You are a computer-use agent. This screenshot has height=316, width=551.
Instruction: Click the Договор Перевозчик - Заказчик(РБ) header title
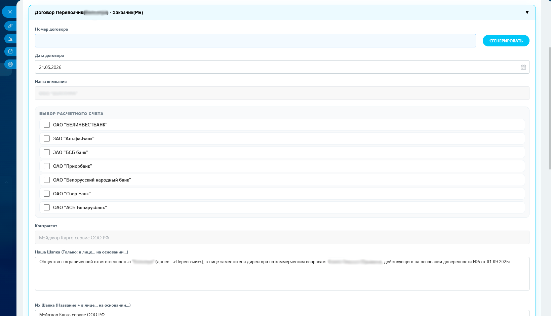(x=89, y=12)
